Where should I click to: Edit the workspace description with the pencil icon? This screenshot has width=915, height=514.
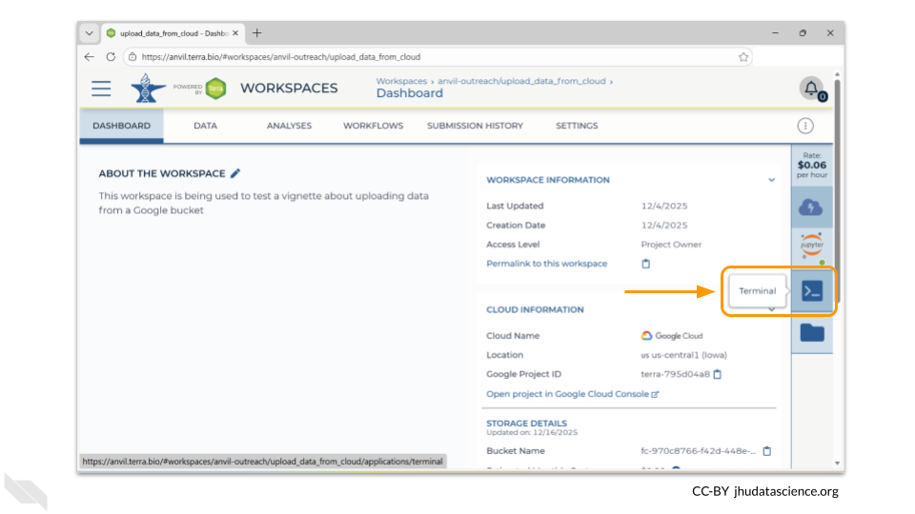tap(236, 173)
